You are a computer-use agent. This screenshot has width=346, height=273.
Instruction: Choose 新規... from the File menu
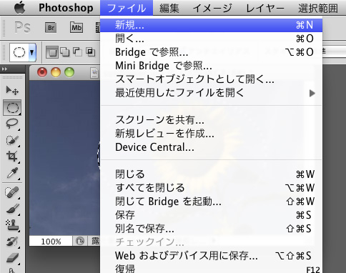click(x=211, y=25)
